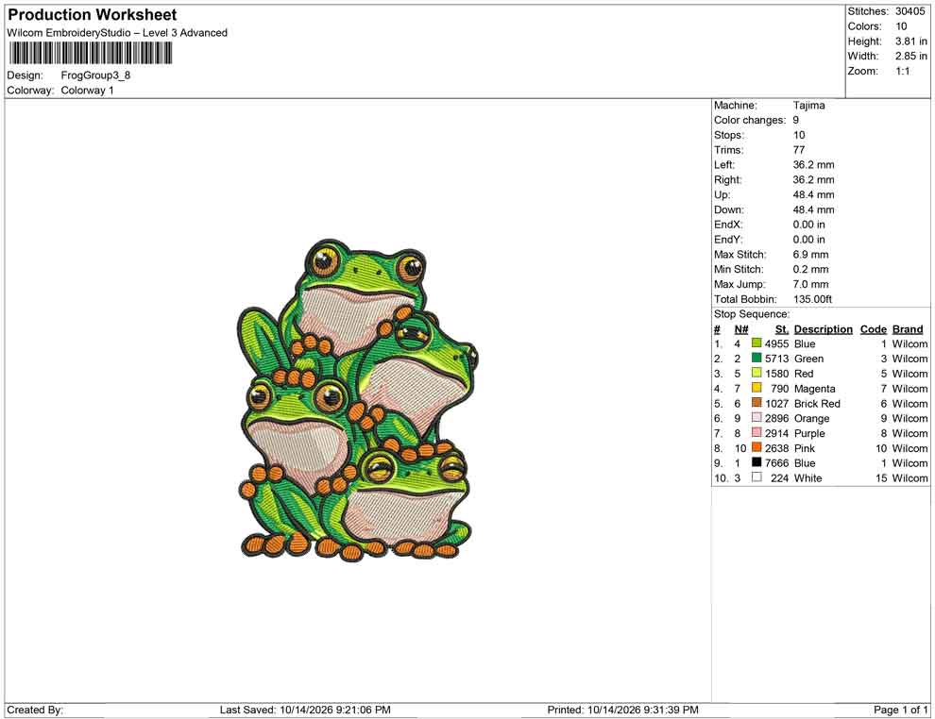Click the machine name Tajima
The width and height of the screenshot is (935, 719).
(809, 106)
